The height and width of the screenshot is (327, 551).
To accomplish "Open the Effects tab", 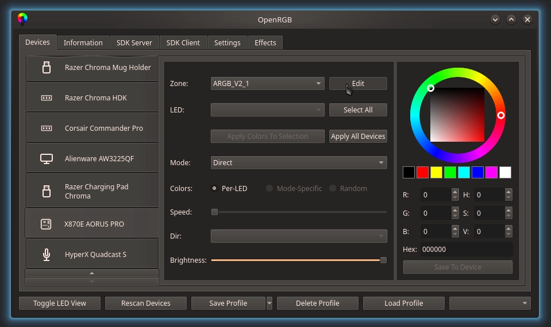I will click(265, 43).
